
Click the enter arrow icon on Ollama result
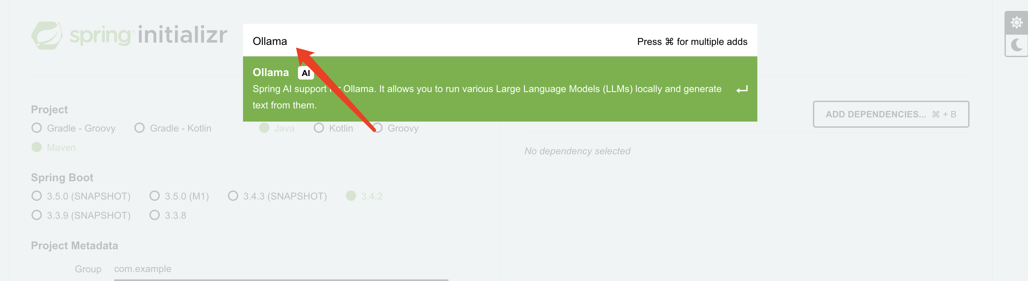tap(742, 89)
